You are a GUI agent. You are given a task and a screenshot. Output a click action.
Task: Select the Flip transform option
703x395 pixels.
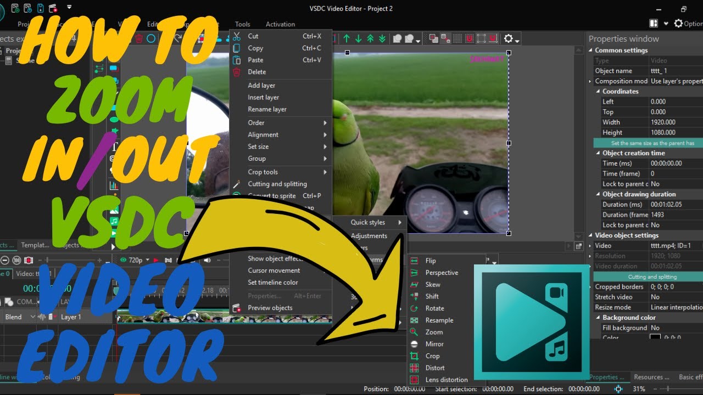pyautogui.click(x=431, y=261)
